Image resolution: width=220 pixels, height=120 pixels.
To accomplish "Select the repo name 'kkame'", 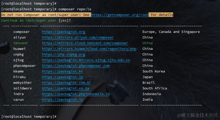I will click(x=18, y=71).
